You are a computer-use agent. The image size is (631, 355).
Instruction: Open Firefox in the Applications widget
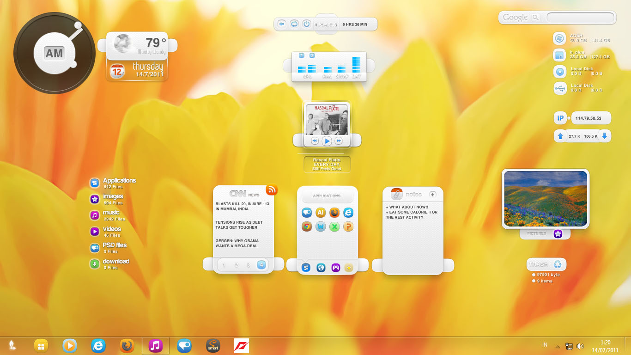point(334,213)
